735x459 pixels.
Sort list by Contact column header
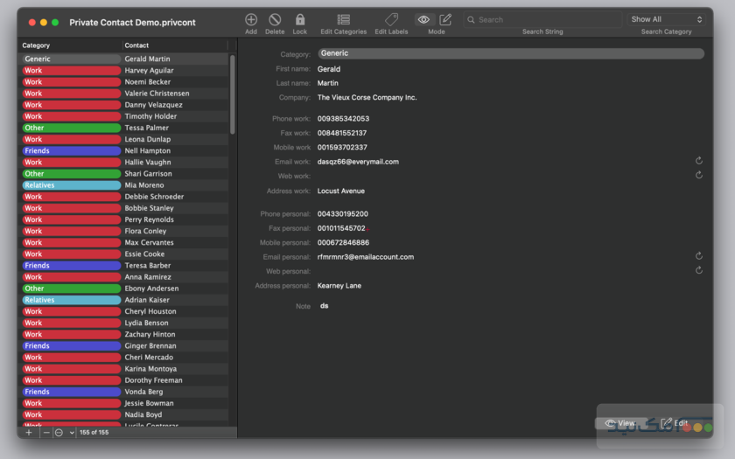click(x=175, y=45)
